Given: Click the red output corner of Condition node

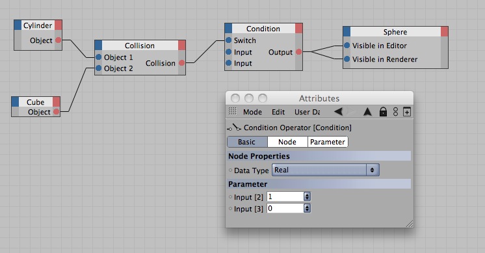Looking at the screenshot, I should pyautogui.click(x=299, y=29).
